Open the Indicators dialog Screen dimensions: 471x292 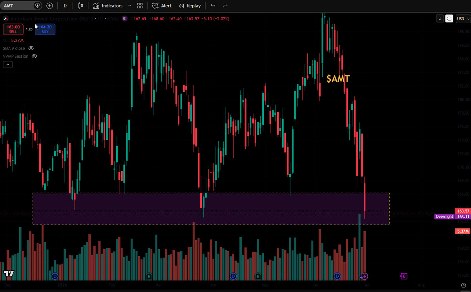pos(108,6)
